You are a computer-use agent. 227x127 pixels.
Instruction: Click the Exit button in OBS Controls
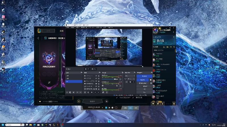coord(144,92)
